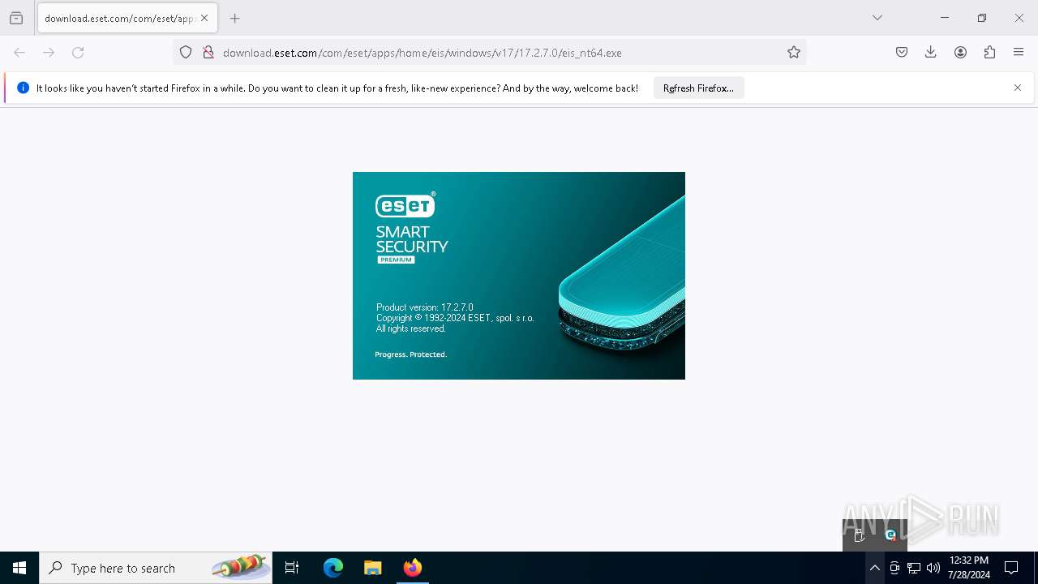Open Firefox View tab overview icon
Viewport: 1038px width, 584px height.
pos(16,18)
